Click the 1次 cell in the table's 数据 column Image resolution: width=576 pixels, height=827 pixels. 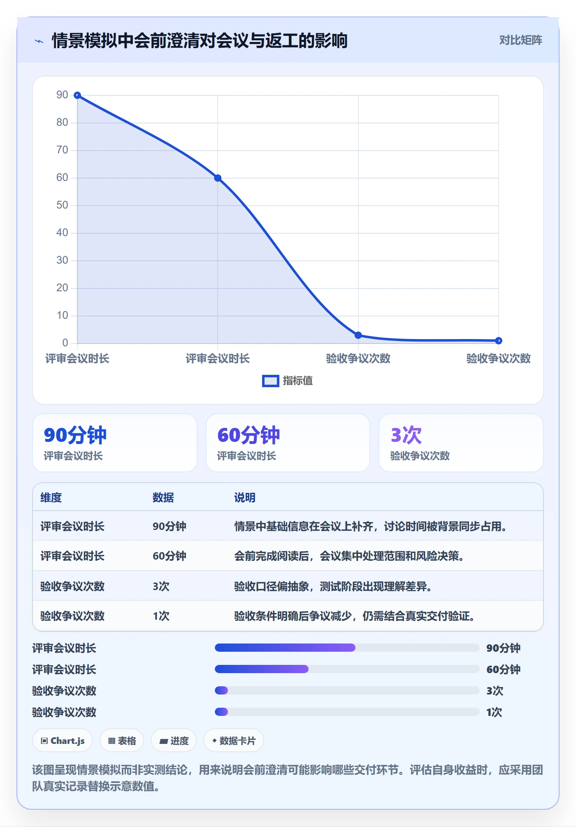click(161, 616)
